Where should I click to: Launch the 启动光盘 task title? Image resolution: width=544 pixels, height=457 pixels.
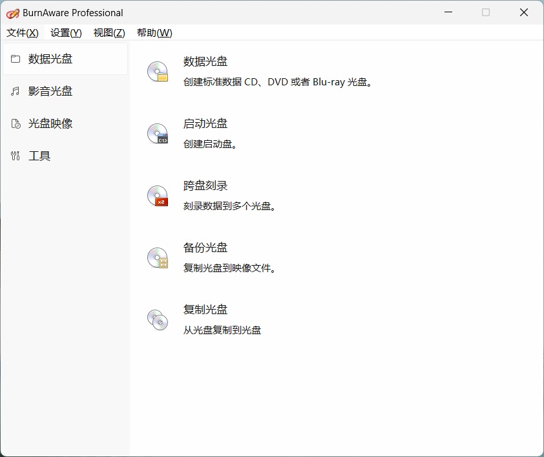coord(205,123)
